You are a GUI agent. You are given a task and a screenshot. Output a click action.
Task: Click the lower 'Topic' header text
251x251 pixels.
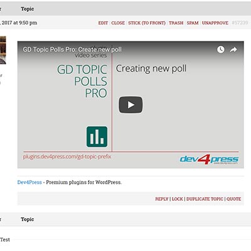click(27, 219)
